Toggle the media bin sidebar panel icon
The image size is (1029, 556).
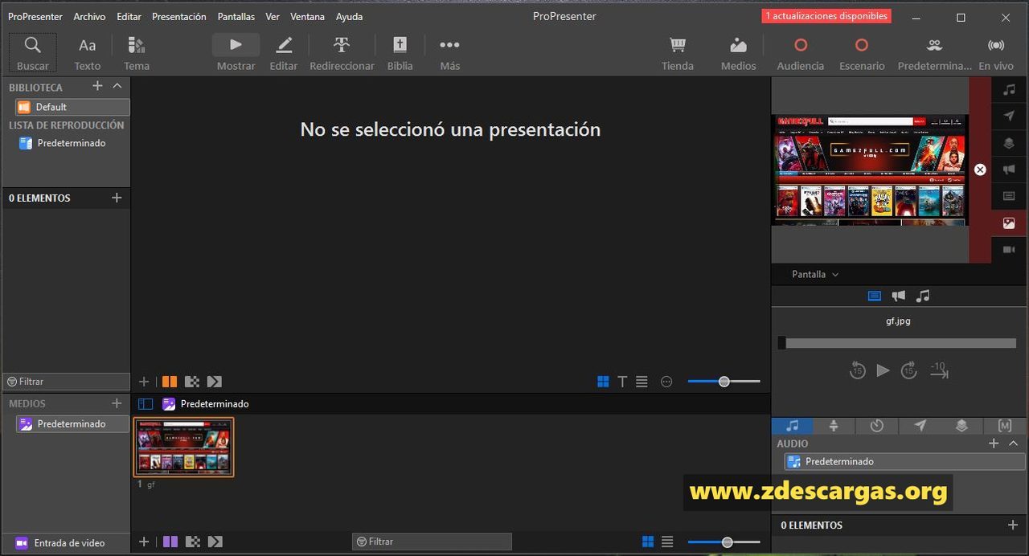pos(146,404)
